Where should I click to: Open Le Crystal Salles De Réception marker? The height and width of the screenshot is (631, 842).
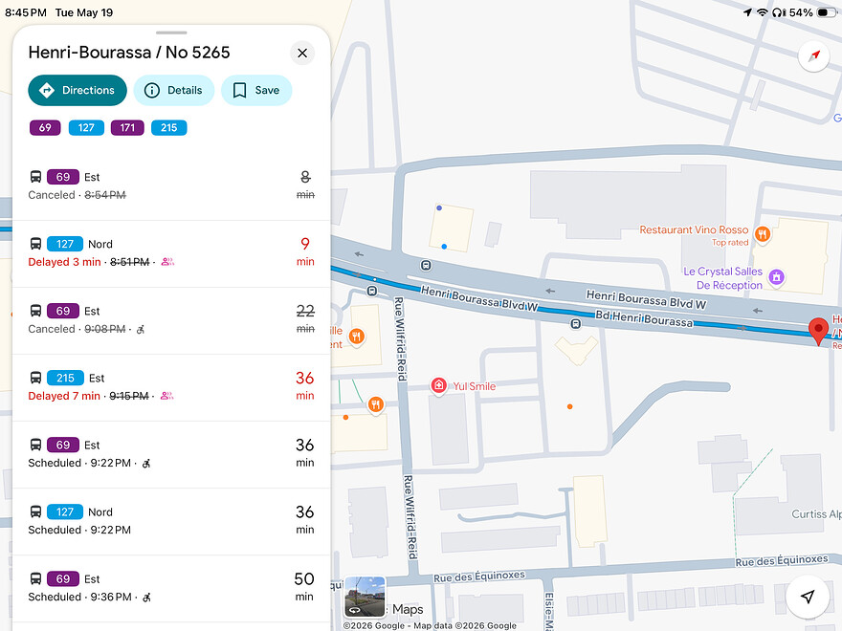[777, 277]
